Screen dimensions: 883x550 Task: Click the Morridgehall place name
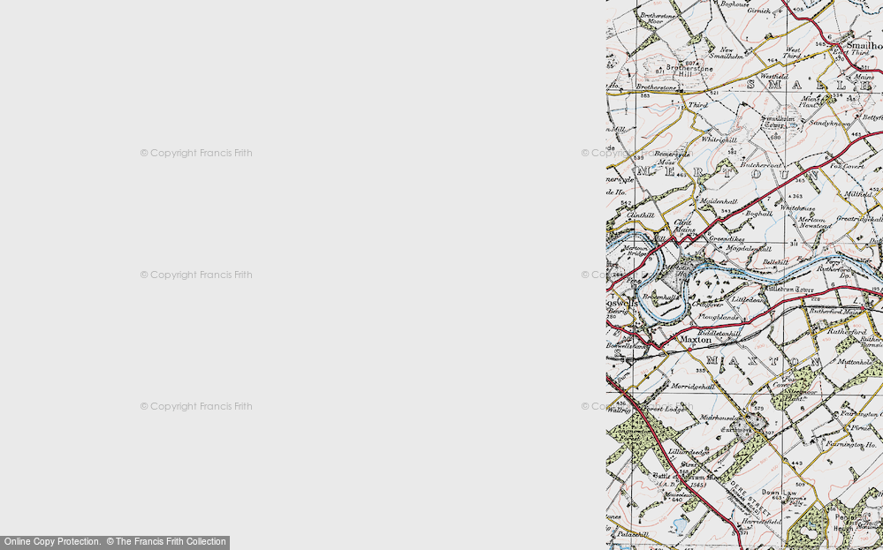click(x=693, y=387)
